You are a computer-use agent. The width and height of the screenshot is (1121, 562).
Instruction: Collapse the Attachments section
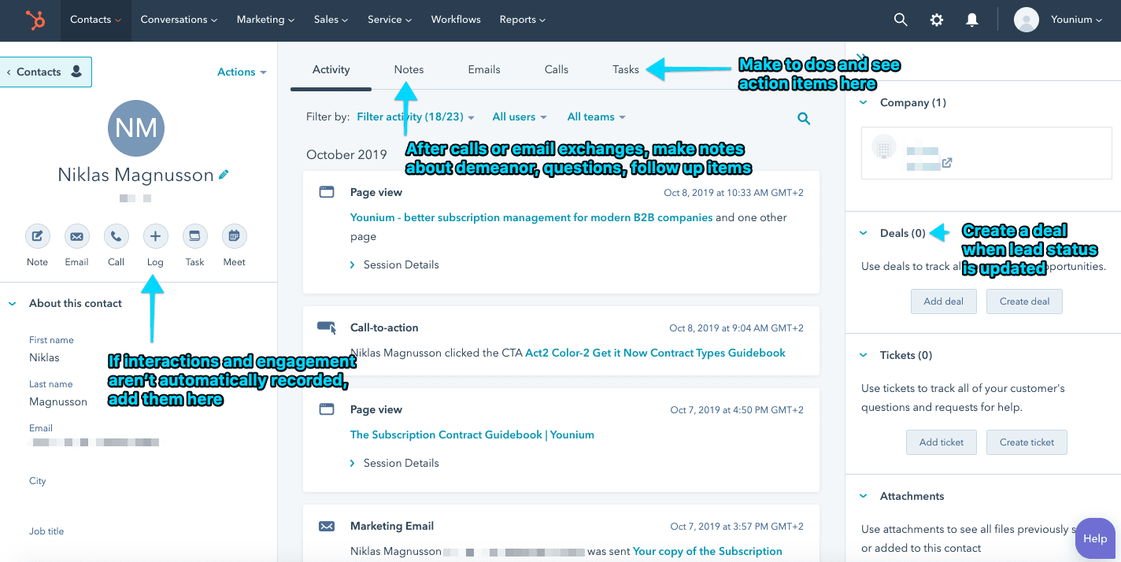click(x=864, y=496)
